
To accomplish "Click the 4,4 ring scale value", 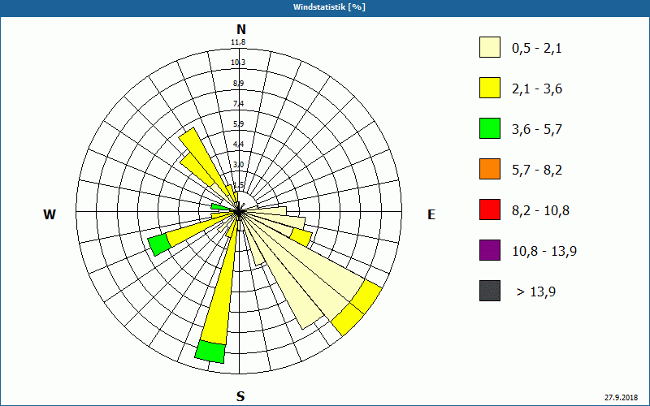I will tap(238, 145).
